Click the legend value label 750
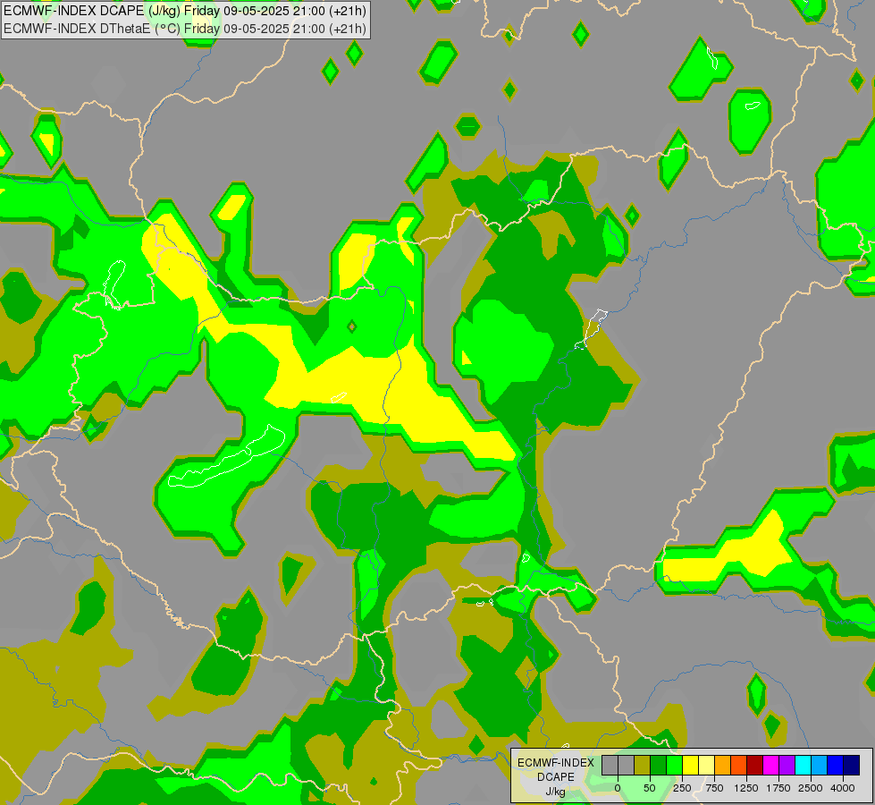The image size is (875, 805). pos(714,788)
